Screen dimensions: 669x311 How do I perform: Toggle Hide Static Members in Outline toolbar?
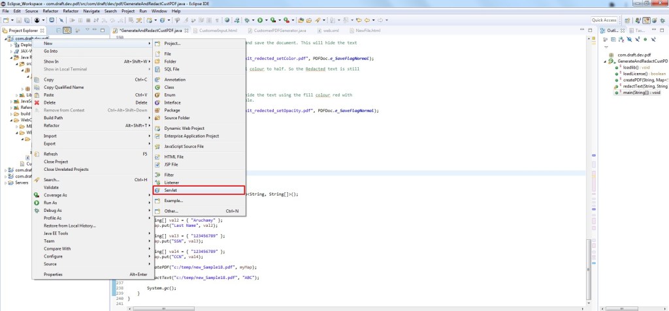(638, 39)
